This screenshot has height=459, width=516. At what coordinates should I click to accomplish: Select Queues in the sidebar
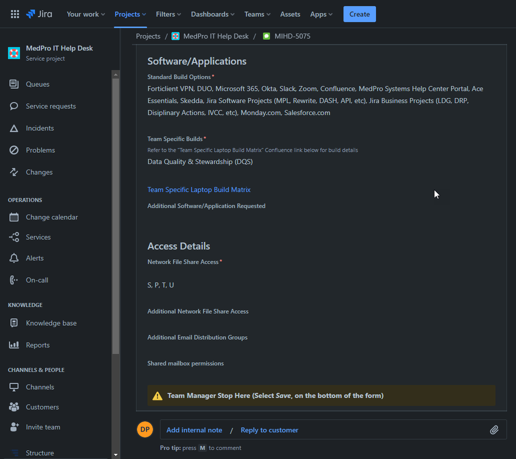tap(38, 84)
